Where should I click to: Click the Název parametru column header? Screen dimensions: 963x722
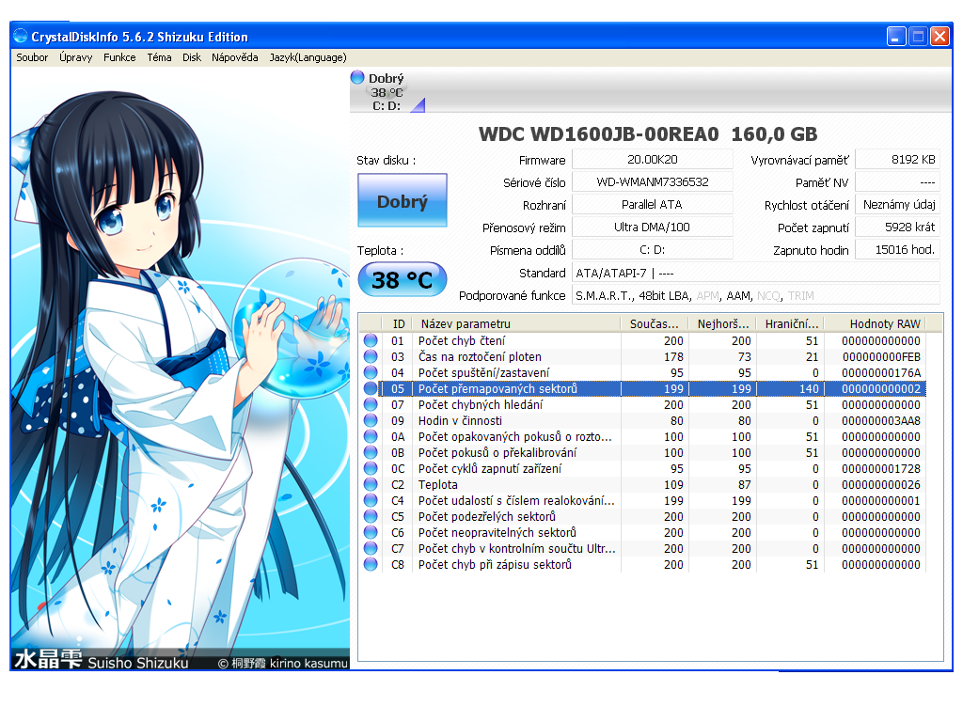pyautogui.click(x=516, y=323)
